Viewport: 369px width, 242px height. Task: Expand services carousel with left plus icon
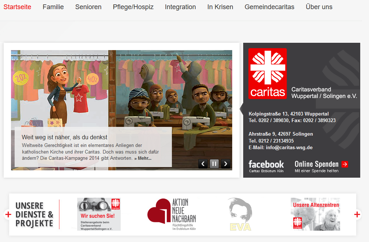point(8,214)
